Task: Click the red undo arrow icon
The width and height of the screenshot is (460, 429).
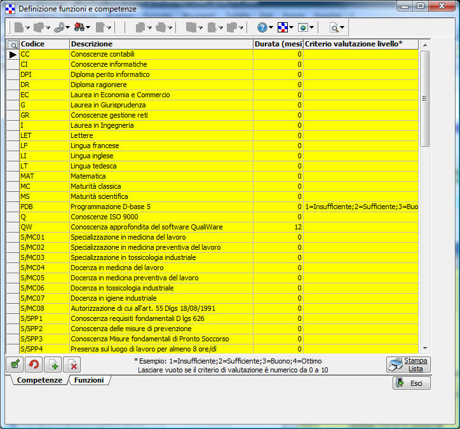Action: pyautogui.click(x=34, y=364)
